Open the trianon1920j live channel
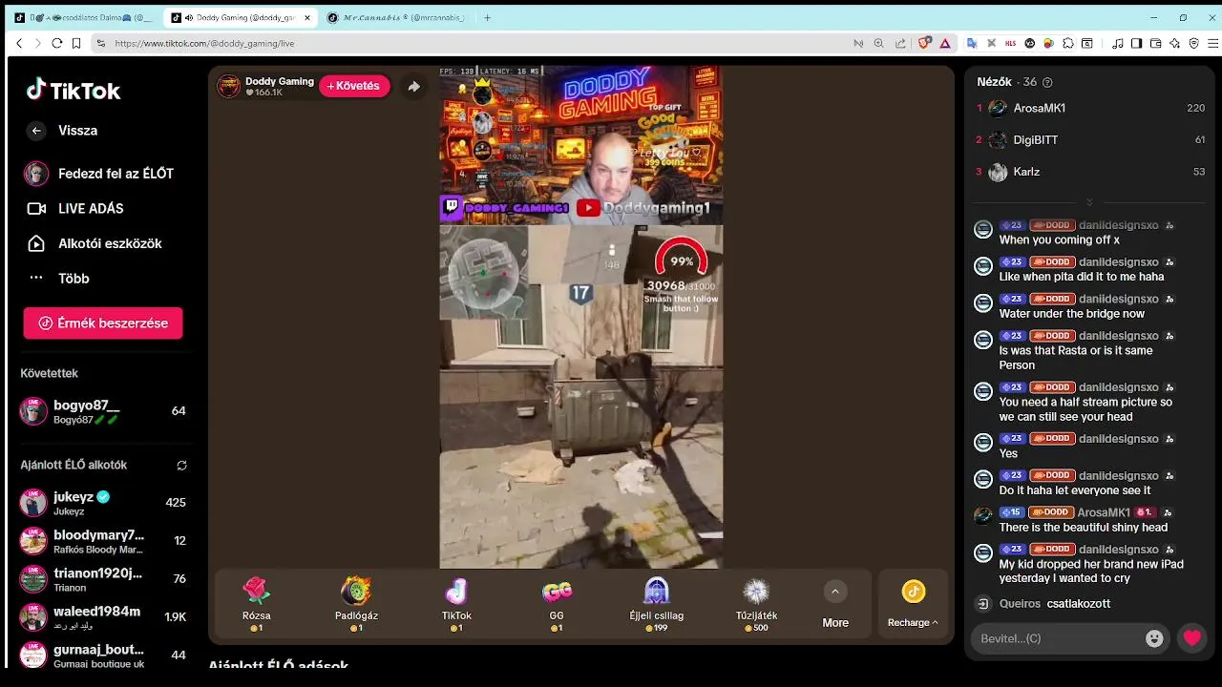The height and width of the screenshot is (687, 1222). 103,579
